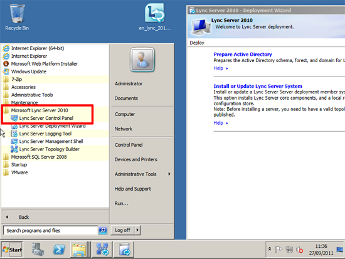Open Action Center flag icon

click(x=279, y=250)
